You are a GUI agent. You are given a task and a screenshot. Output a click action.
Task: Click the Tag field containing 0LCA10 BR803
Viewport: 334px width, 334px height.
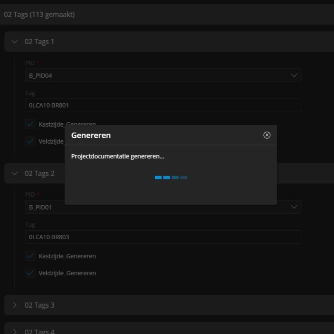click(163, 237)
